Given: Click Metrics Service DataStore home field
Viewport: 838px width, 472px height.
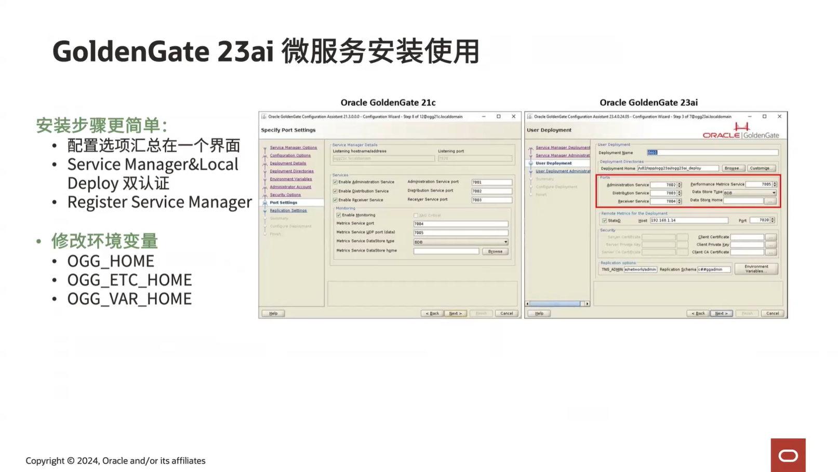Looking at the screenshot, I should (x=446, y=251).
